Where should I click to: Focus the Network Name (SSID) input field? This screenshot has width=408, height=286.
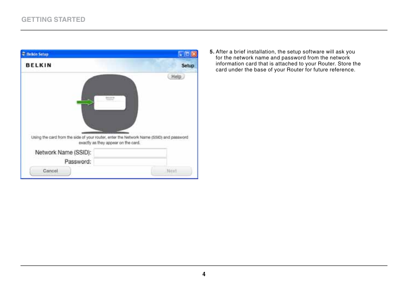pos(130,153)
